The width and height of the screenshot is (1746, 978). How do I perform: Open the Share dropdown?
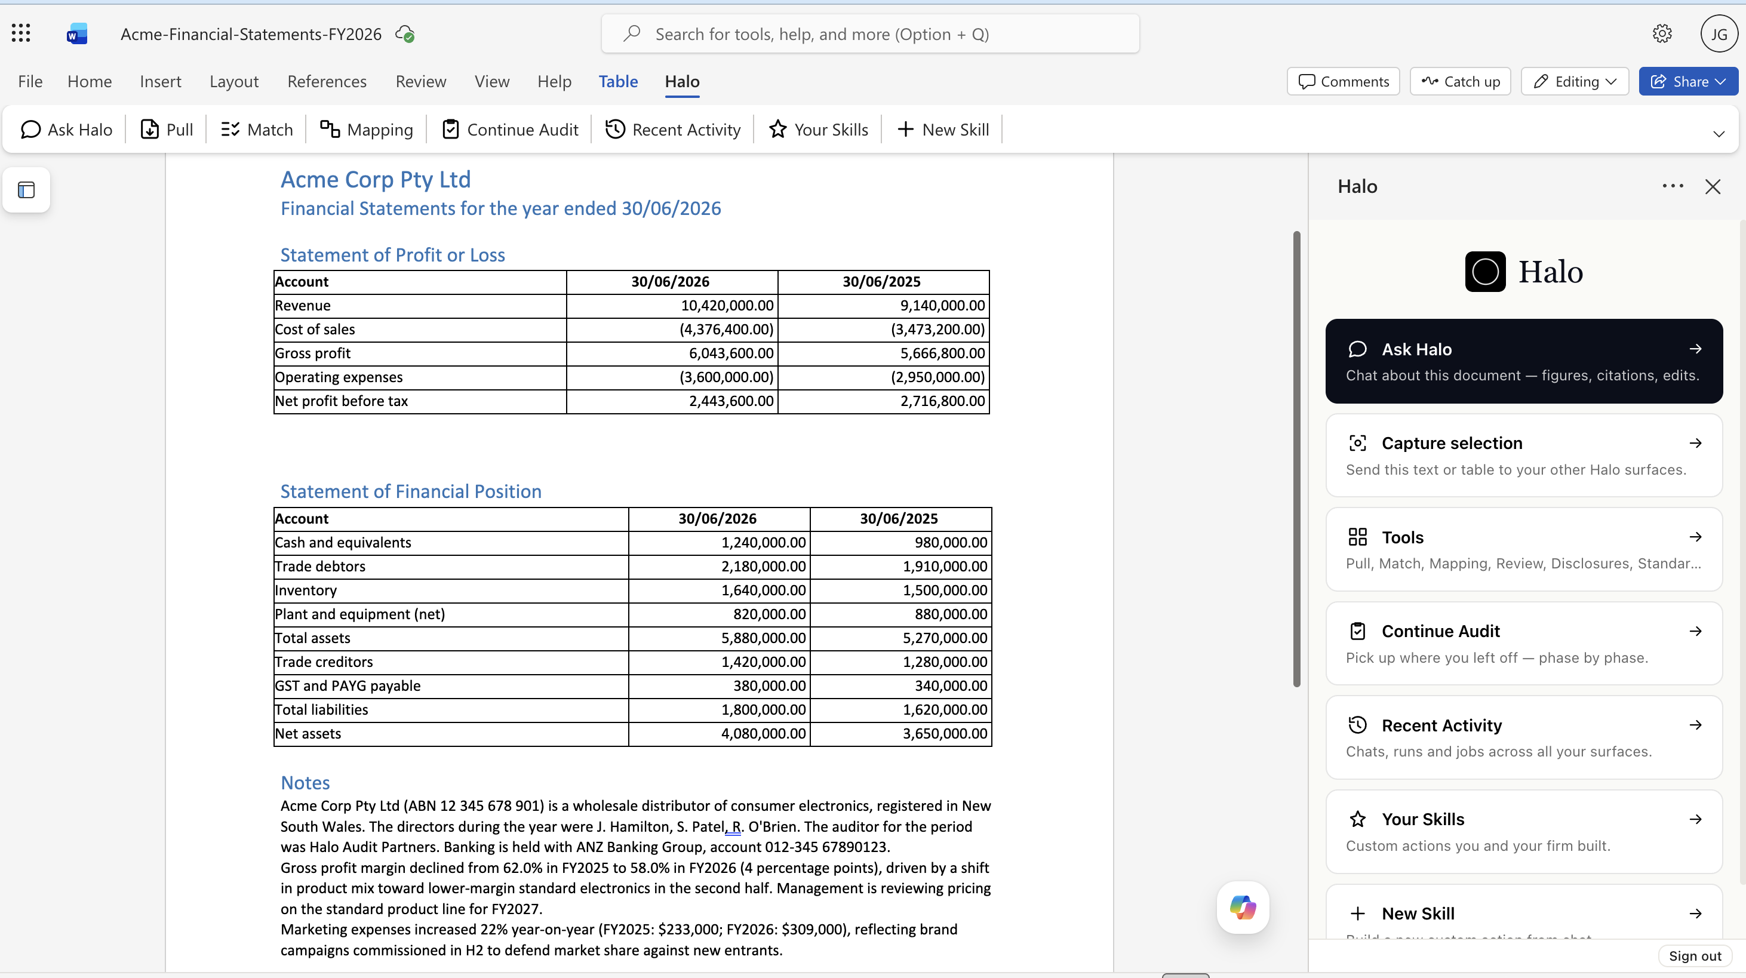(x=1687, y=81)
